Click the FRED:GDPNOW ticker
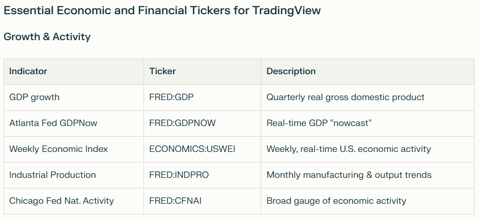The width and height of the screenshot is (479, 220). [x=182, y=123]
